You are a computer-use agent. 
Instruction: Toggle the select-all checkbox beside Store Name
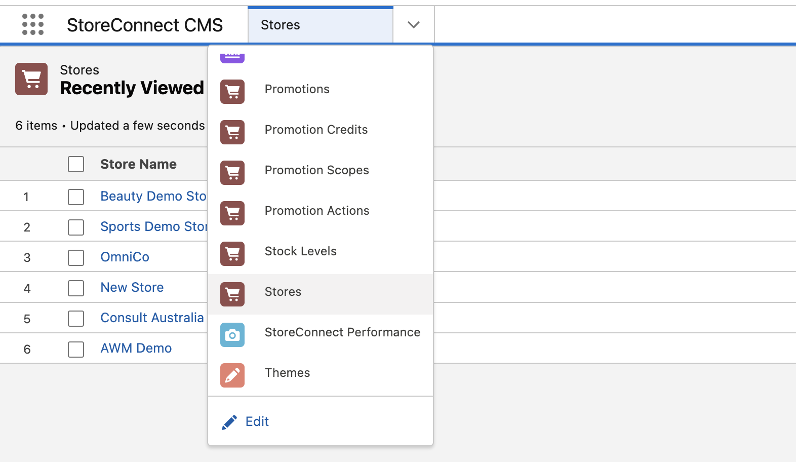[x=76, y=164]
